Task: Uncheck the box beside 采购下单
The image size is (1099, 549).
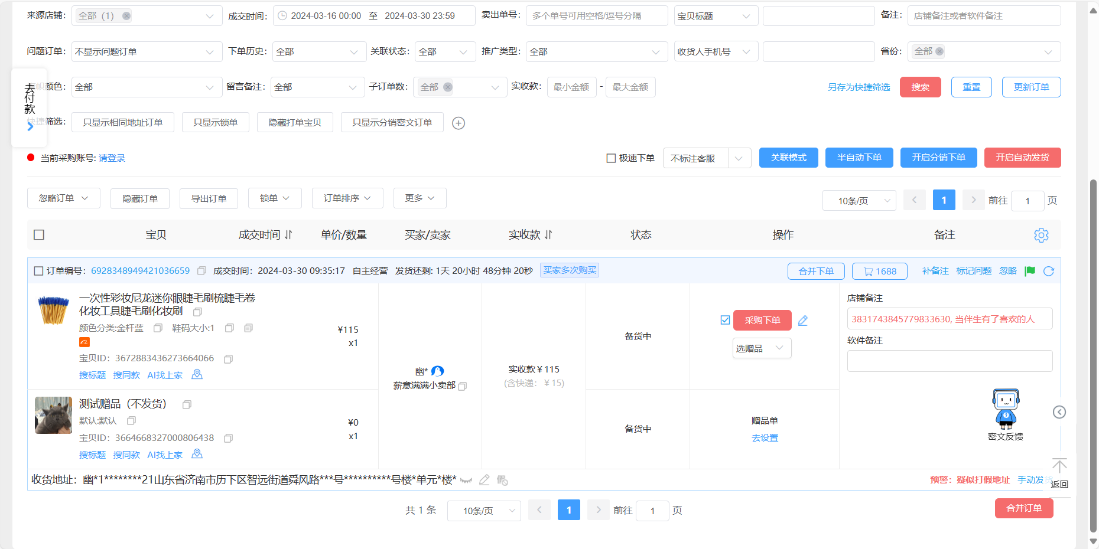Action: point(725,320)
